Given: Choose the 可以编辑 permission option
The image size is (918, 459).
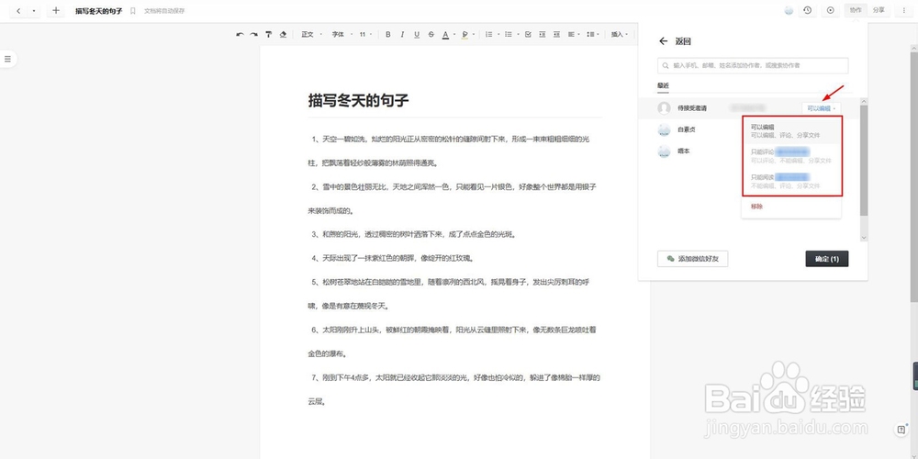Looking at the screenshot, I should pyautogui.click(x=791, y=130).
